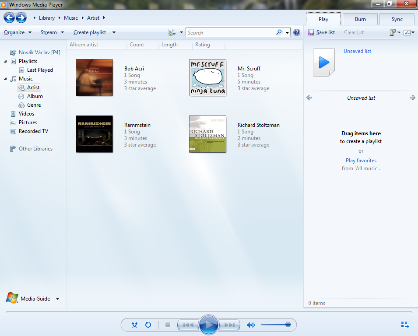Mute the volume speaker icon
418x336 pixels.
[x=251, y=325]
